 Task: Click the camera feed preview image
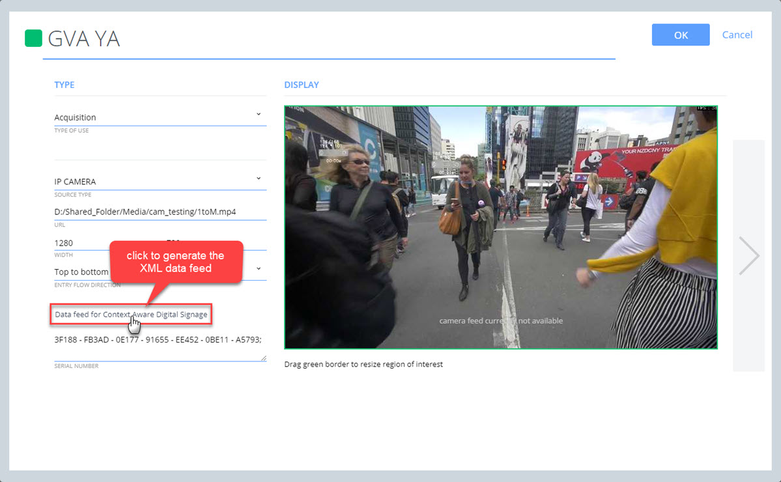pyautogui.click(x=500, y=227)
